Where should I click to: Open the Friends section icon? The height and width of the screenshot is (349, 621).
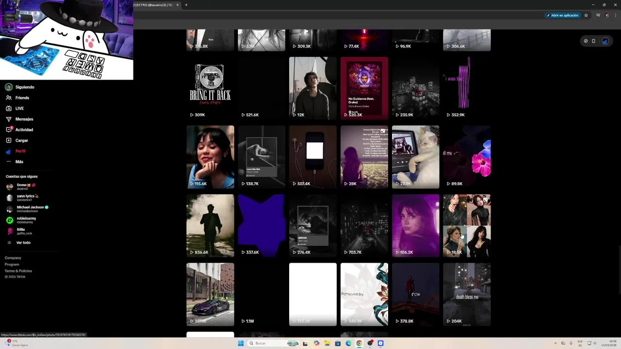(x=9, y=98)
